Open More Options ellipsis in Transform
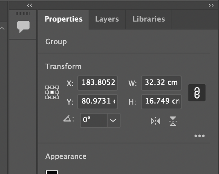Image resolution: width=219 pixels, height=174 pixels. coord(199,136)
